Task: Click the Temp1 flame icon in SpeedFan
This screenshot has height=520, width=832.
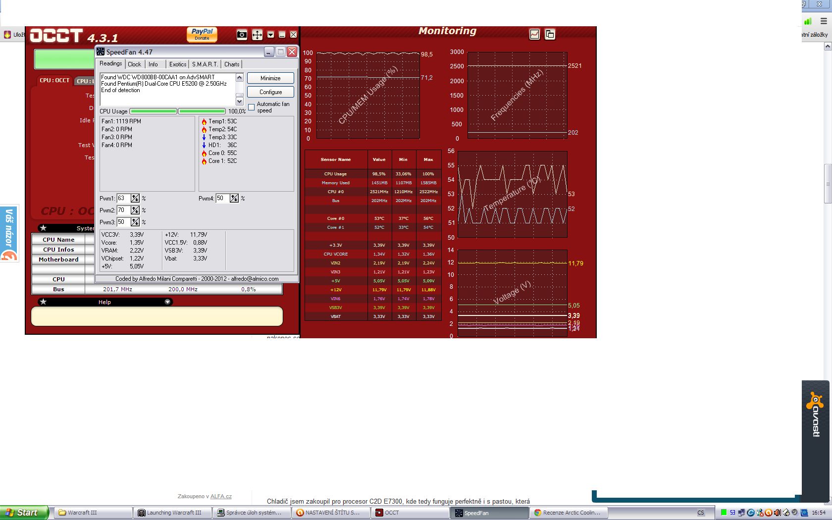Action: tap(204, 121)
